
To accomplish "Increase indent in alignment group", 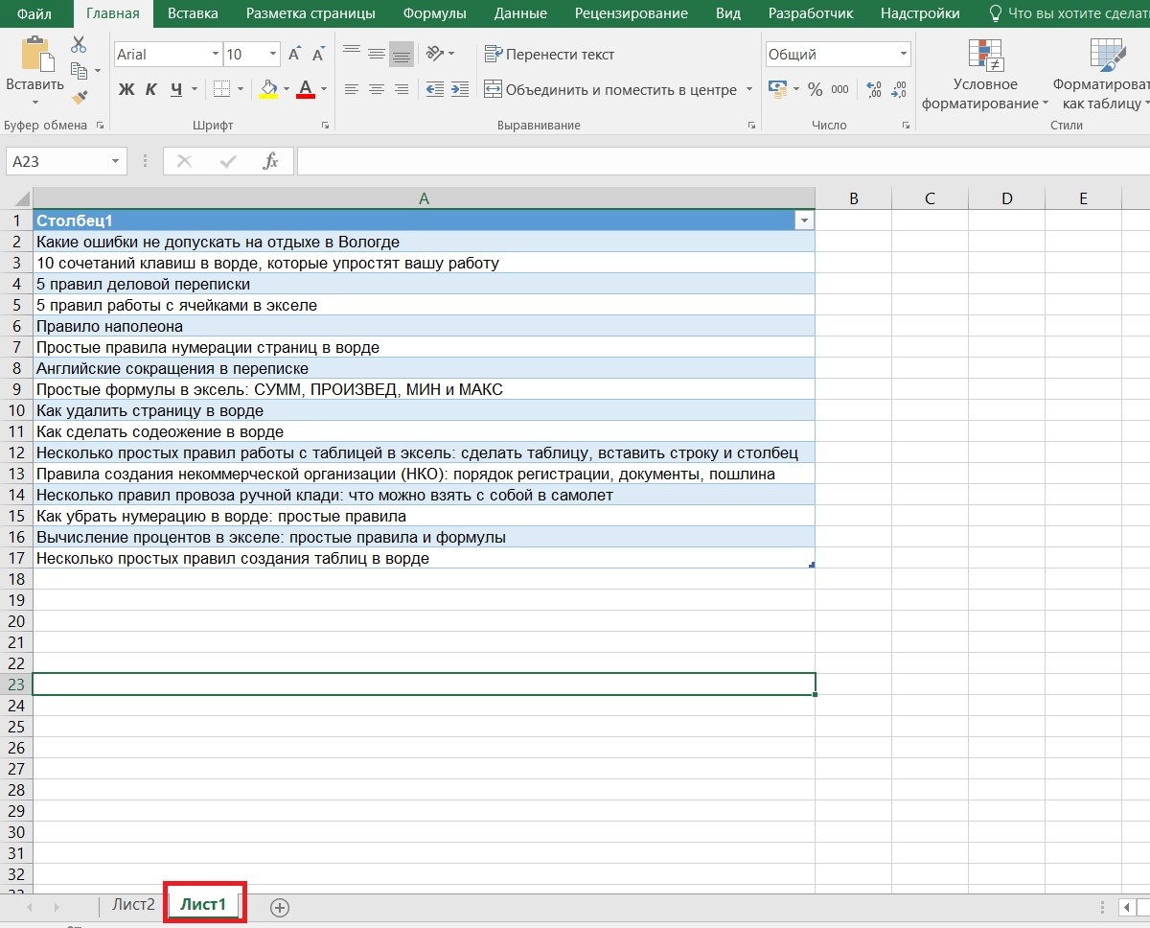I will point(460,89).
